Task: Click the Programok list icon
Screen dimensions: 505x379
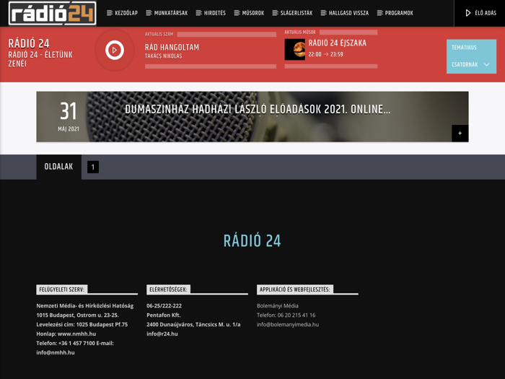Action: coord(380,13)
